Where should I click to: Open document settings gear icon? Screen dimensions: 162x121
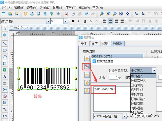click(x=25, y=14)
